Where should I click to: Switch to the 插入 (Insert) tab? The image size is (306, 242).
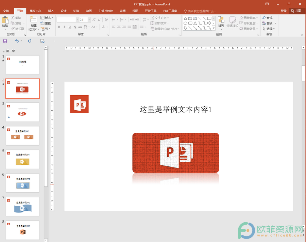51,11
